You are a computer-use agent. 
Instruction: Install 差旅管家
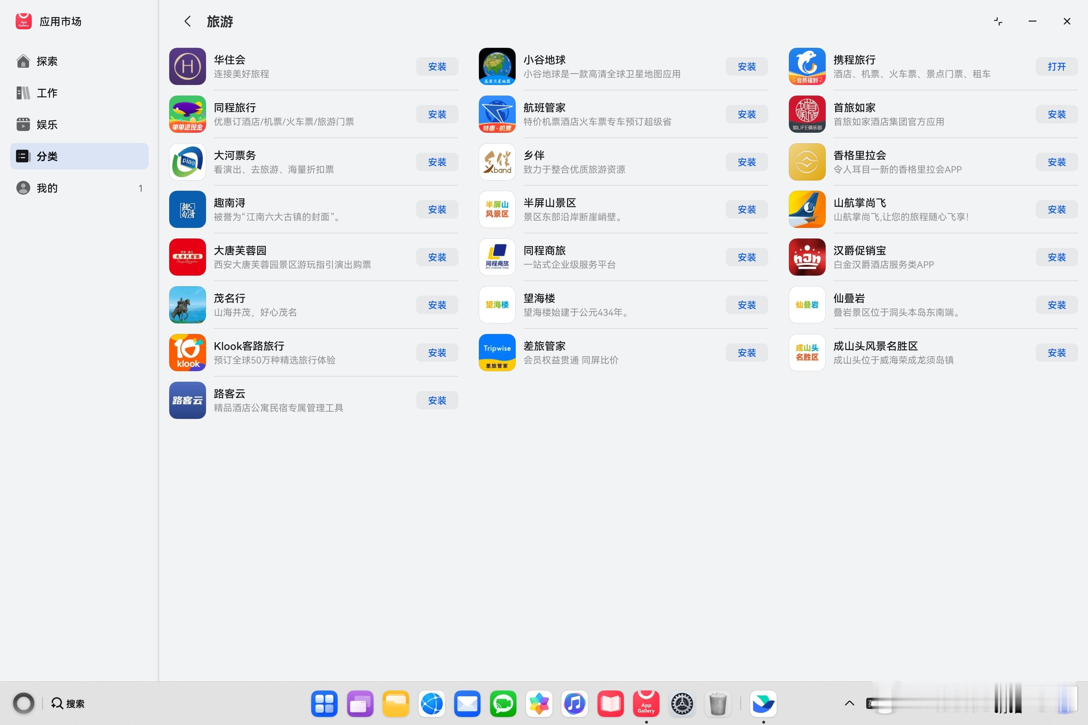[x=747, y=353]
